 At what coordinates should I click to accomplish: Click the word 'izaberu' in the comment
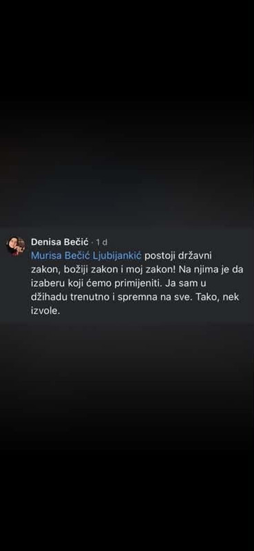[46, 283]
